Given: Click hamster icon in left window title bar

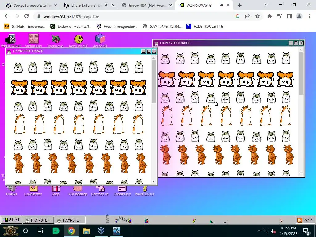Looking at the screenshot, I should (9, 52).
